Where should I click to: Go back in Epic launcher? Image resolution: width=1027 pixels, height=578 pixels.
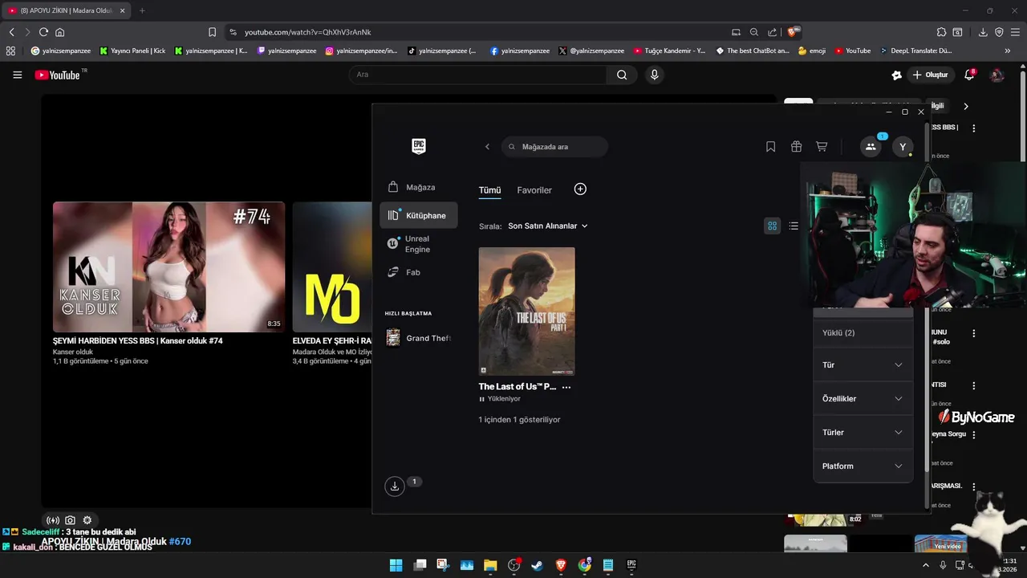coord(487,147)
